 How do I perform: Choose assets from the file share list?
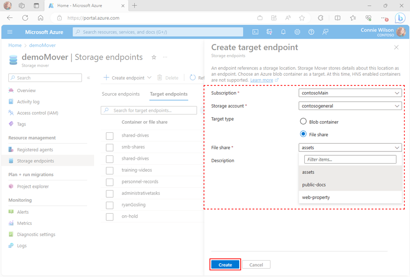point(350,172)
